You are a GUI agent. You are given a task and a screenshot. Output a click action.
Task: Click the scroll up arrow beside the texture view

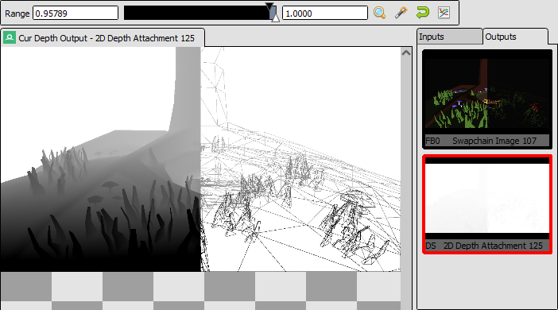point(406,53)
